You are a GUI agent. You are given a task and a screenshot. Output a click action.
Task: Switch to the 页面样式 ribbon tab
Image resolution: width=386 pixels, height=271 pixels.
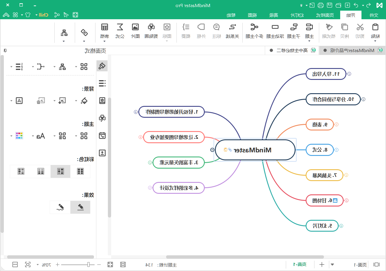(x=325, y=15)
